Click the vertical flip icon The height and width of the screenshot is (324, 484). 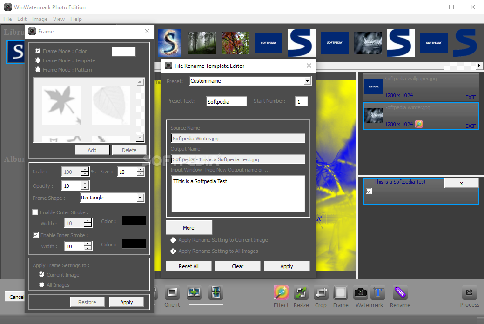215,292
